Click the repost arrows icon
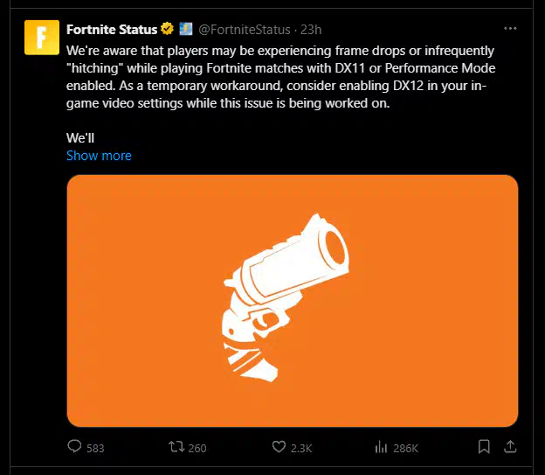The height and width of the screenshot is (475, 545). click(x=176, y=447)
